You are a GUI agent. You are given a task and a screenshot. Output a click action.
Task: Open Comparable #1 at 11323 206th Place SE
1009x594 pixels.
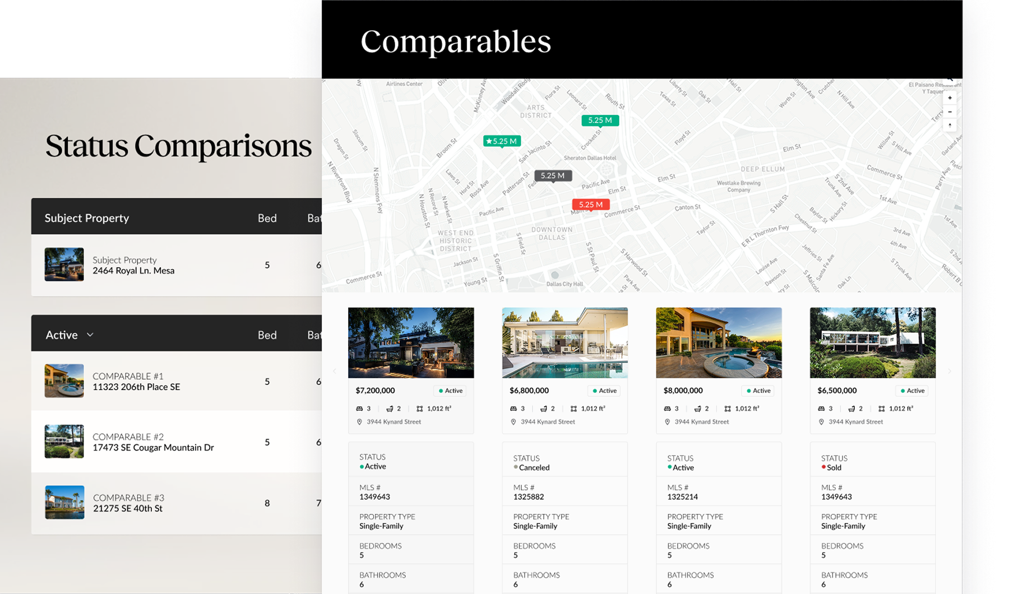(136, 382)
